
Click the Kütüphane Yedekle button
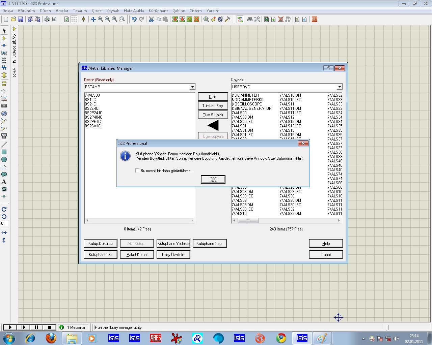tap(173, 244)
